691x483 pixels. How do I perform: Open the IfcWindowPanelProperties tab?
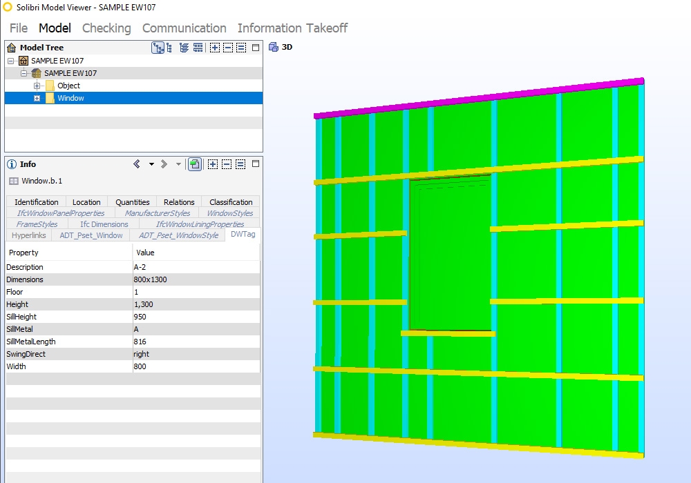(61, 213)
